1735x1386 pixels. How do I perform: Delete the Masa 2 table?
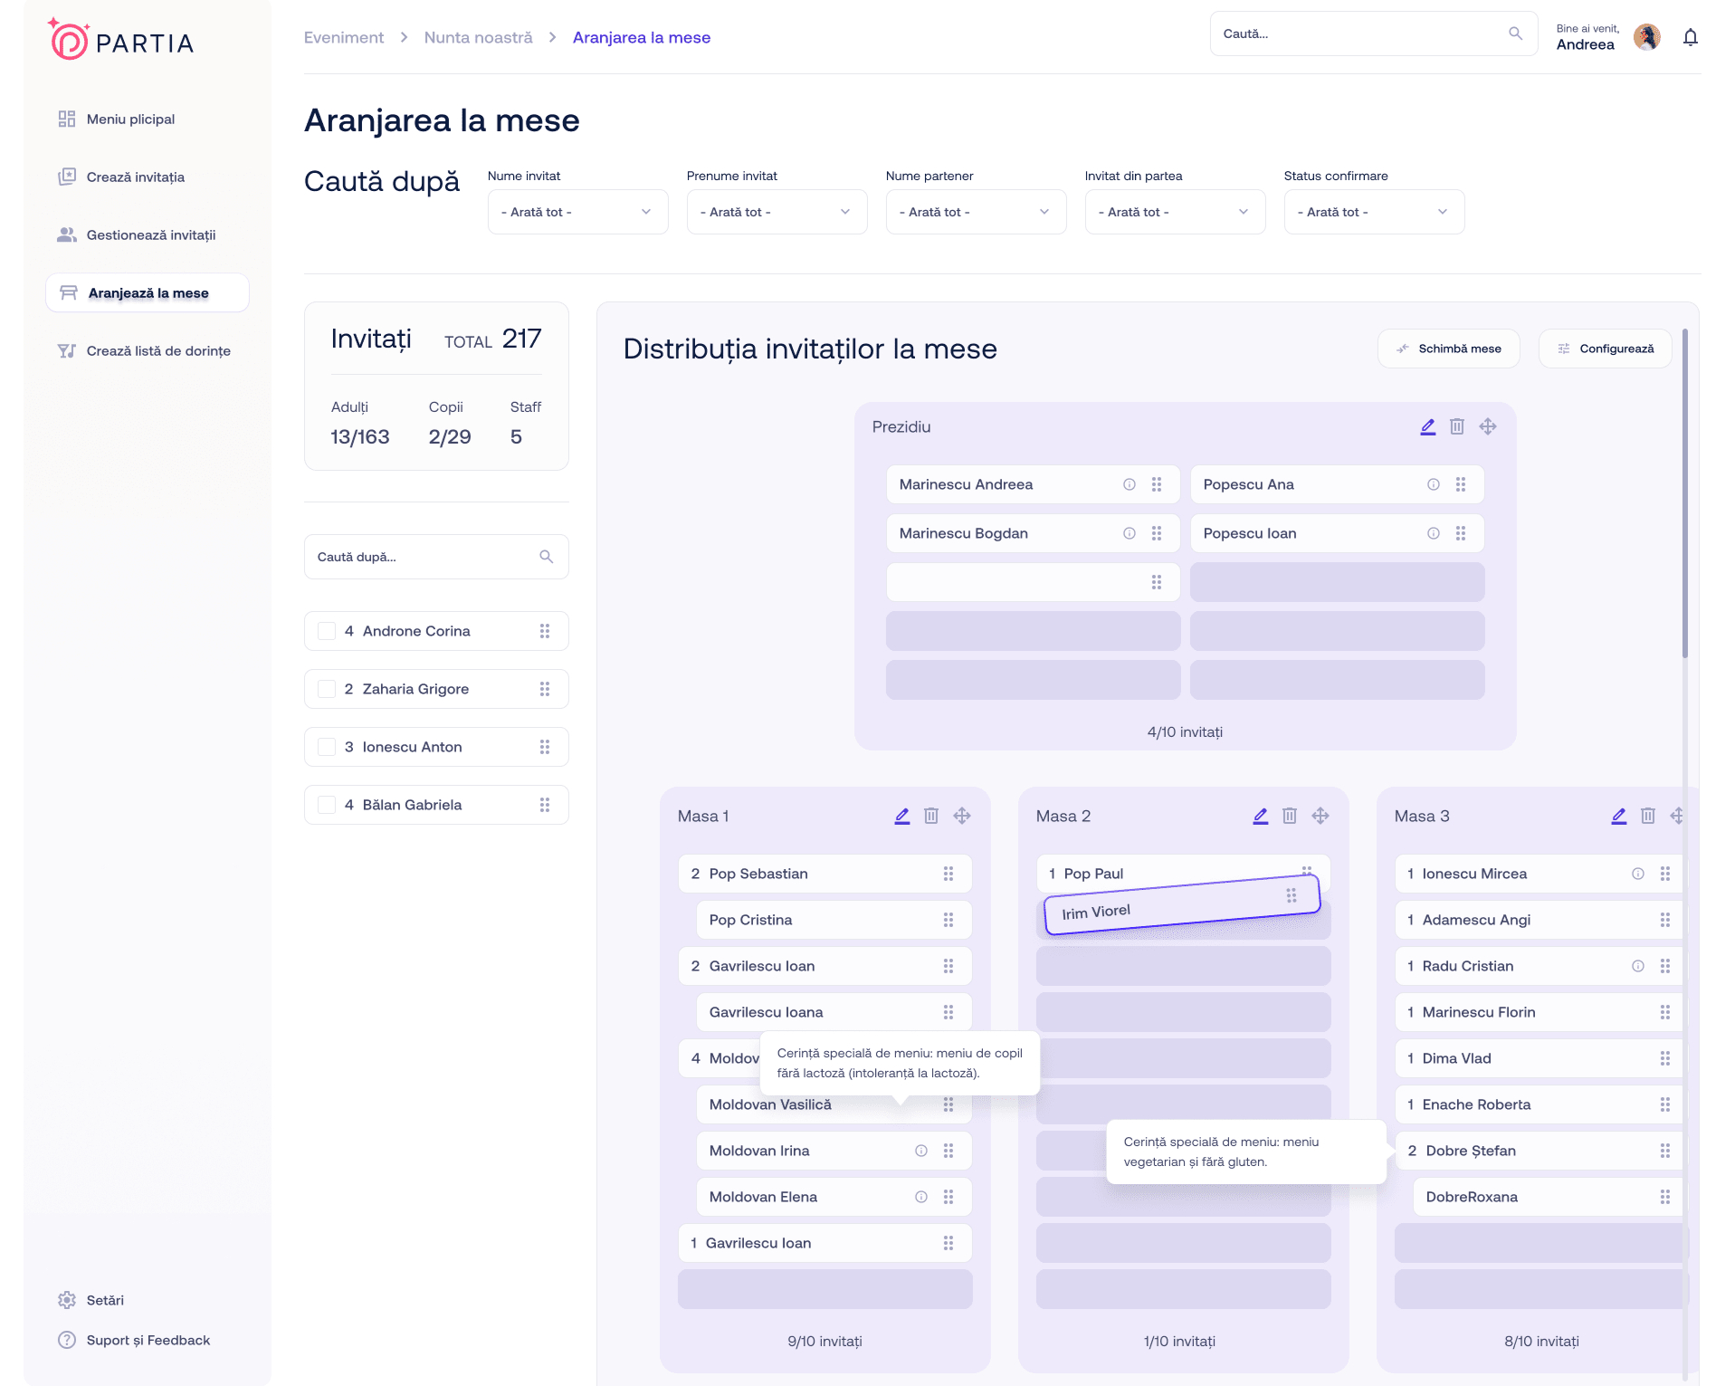tap(1290, 816)
